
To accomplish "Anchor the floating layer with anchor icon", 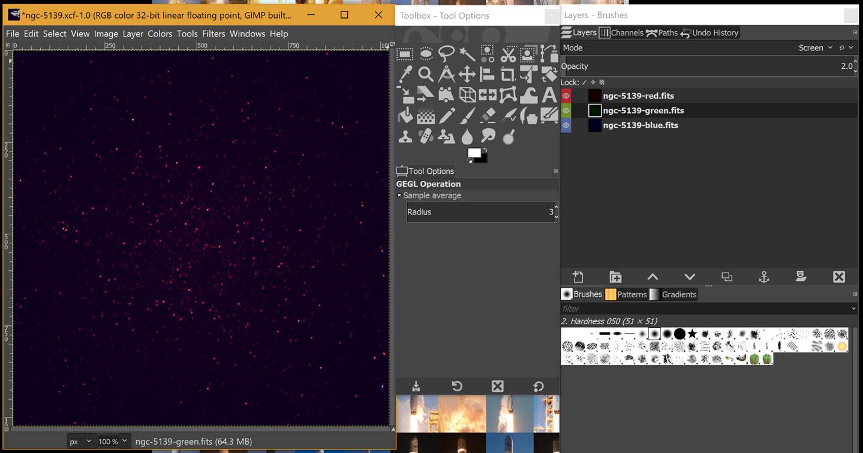I will [763, 277].
